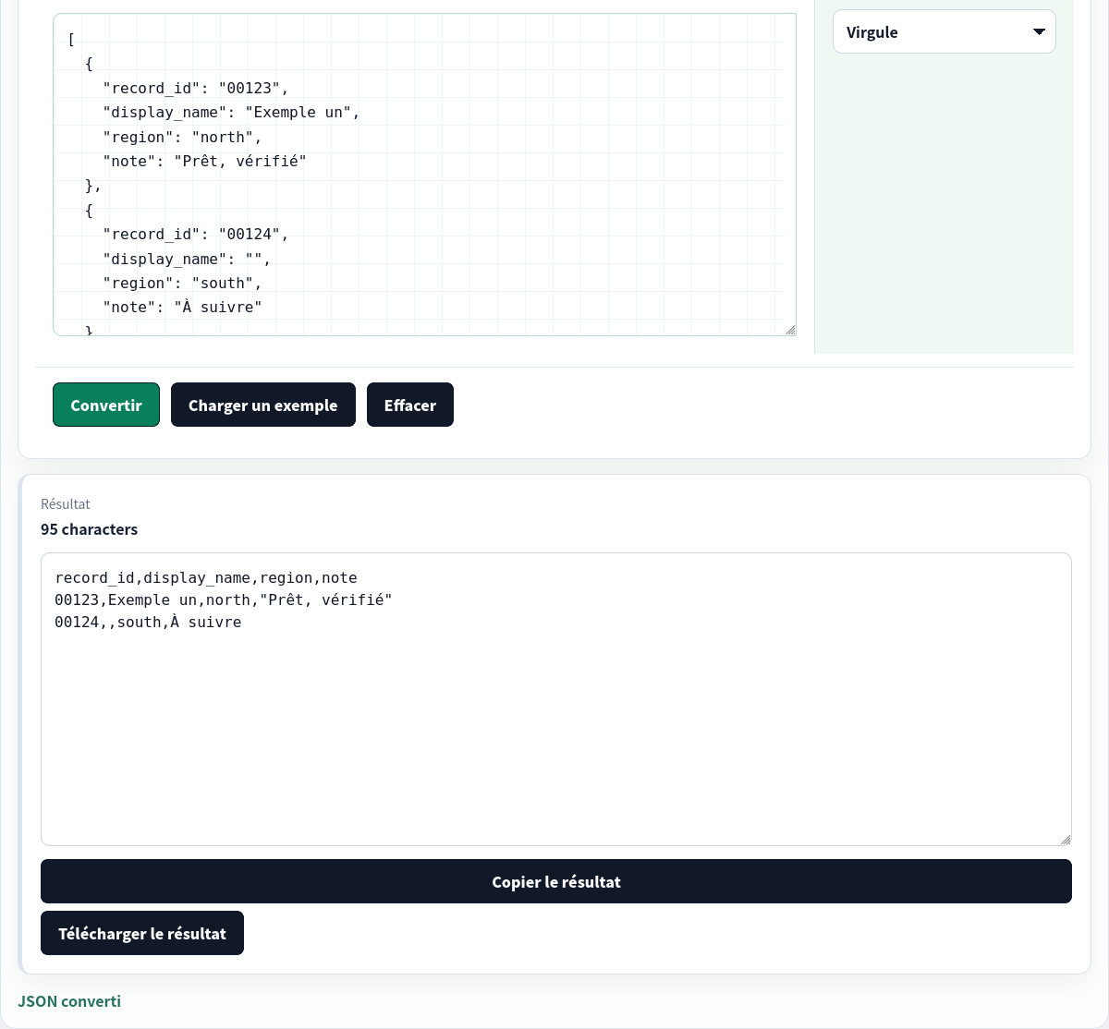Click the line "region": "south" in JSON

(183, 284)
